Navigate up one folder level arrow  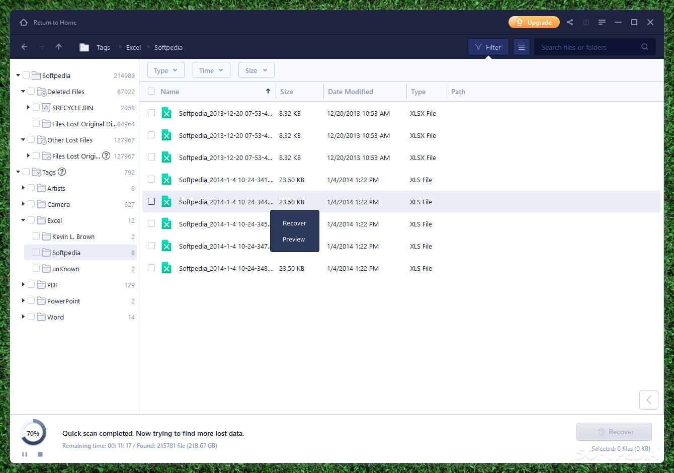59,47
